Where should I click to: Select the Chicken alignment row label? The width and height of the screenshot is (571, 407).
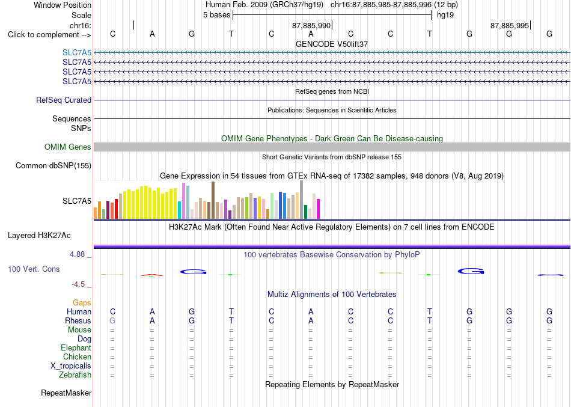tap(77, 357)
